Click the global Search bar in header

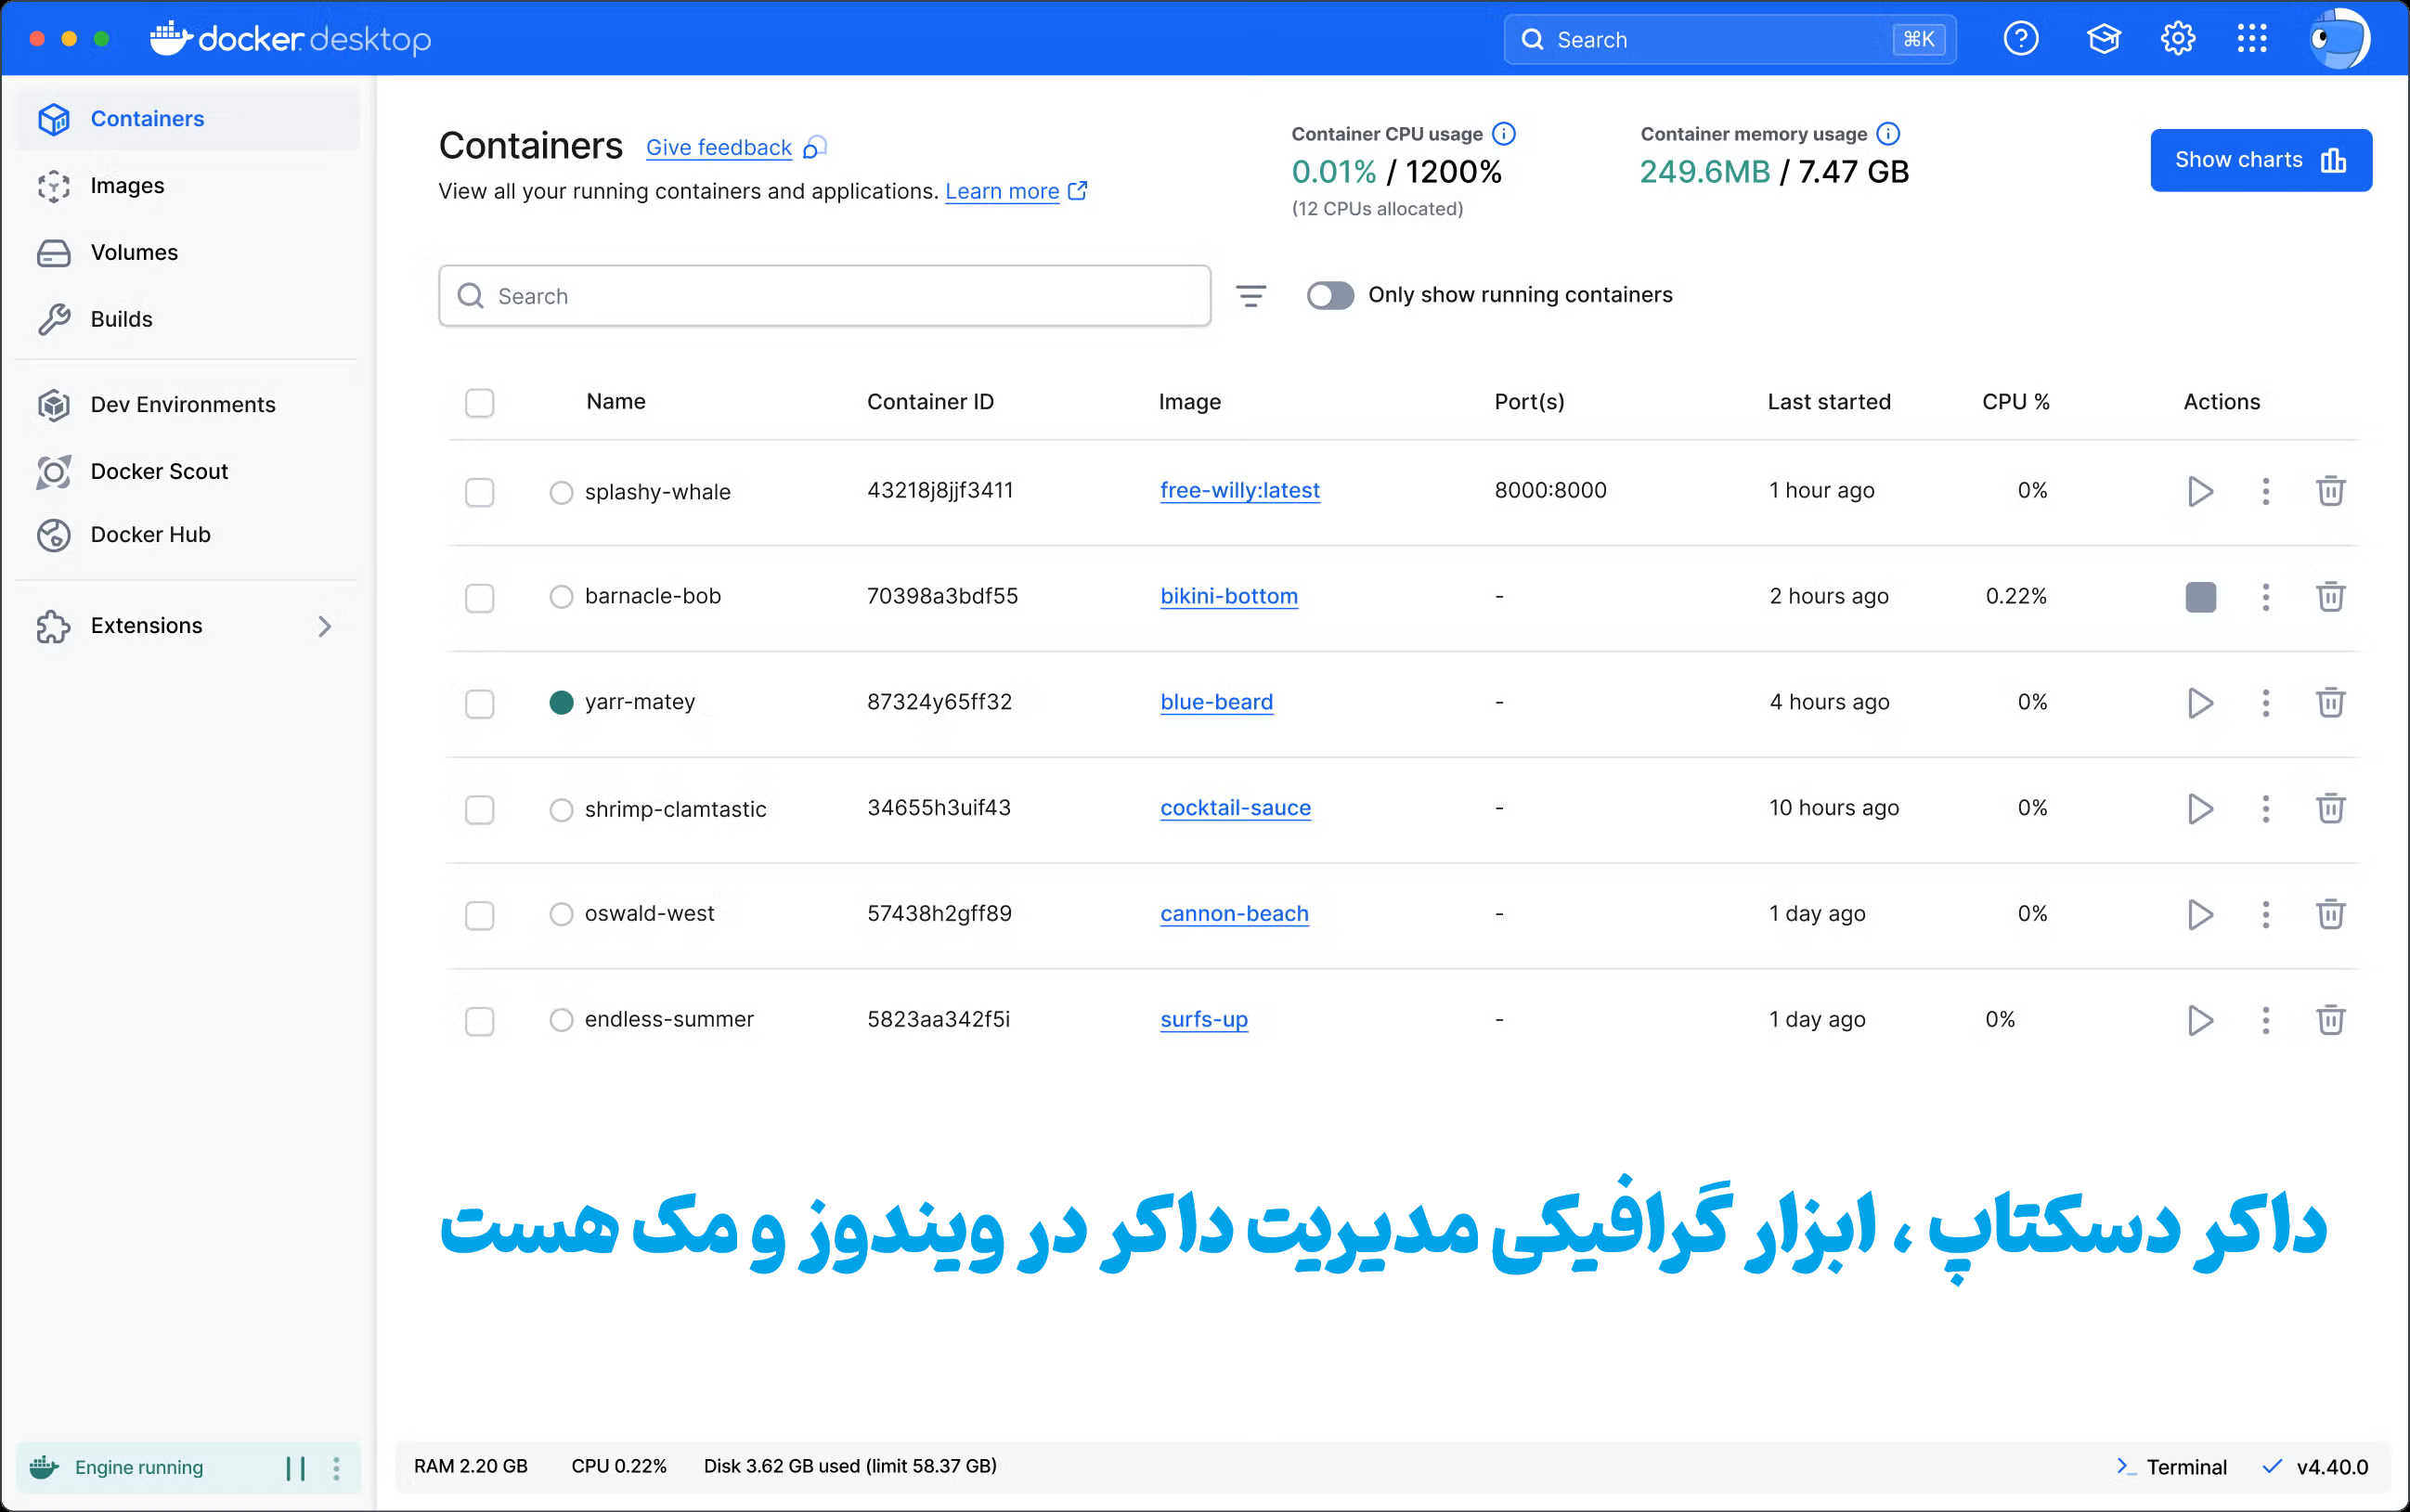point(1729,39)
